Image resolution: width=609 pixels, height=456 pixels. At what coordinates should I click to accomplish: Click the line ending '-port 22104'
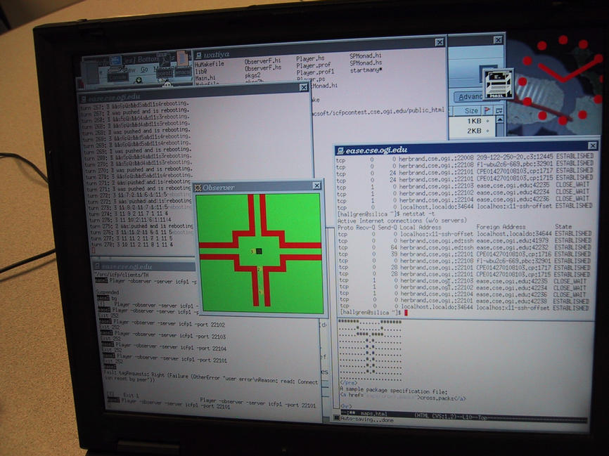point(165,347)
